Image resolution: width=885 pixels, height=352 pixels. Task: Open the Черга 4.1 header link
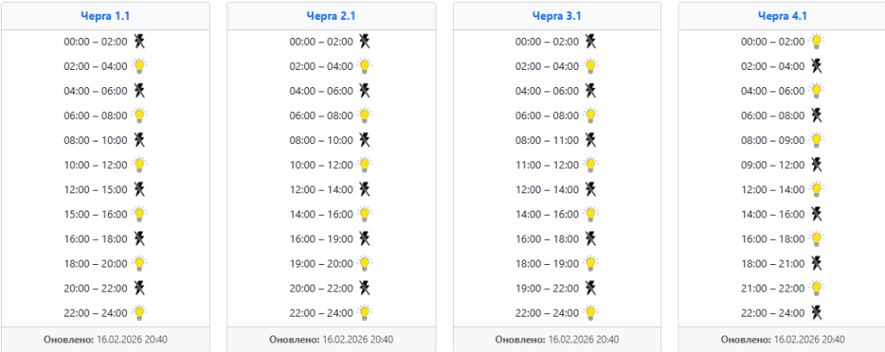tap(782, 16)
